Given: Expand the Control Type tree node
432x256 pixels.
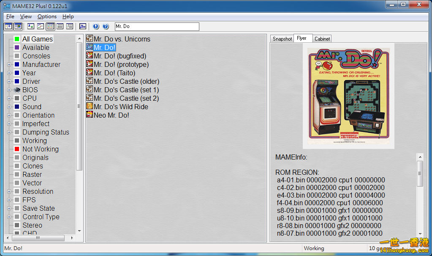Looking at the screenshot, I should click(9, 217).
